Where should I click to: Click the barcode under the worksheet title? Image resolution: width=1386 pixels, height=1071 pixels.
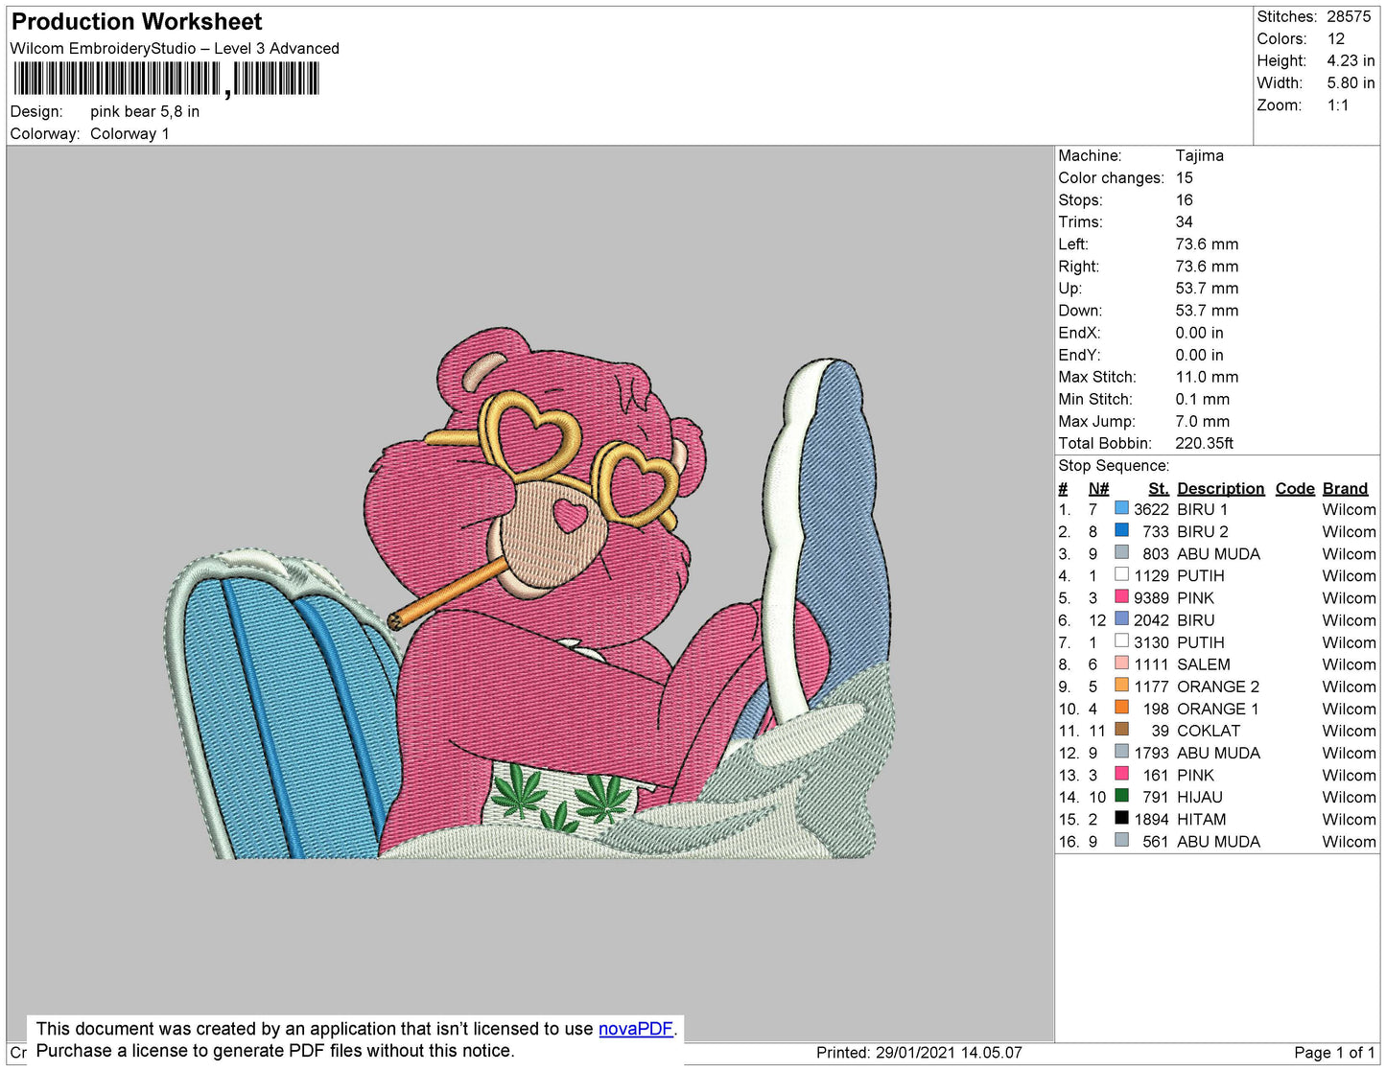pyautogui.click(x=166, y=79)
